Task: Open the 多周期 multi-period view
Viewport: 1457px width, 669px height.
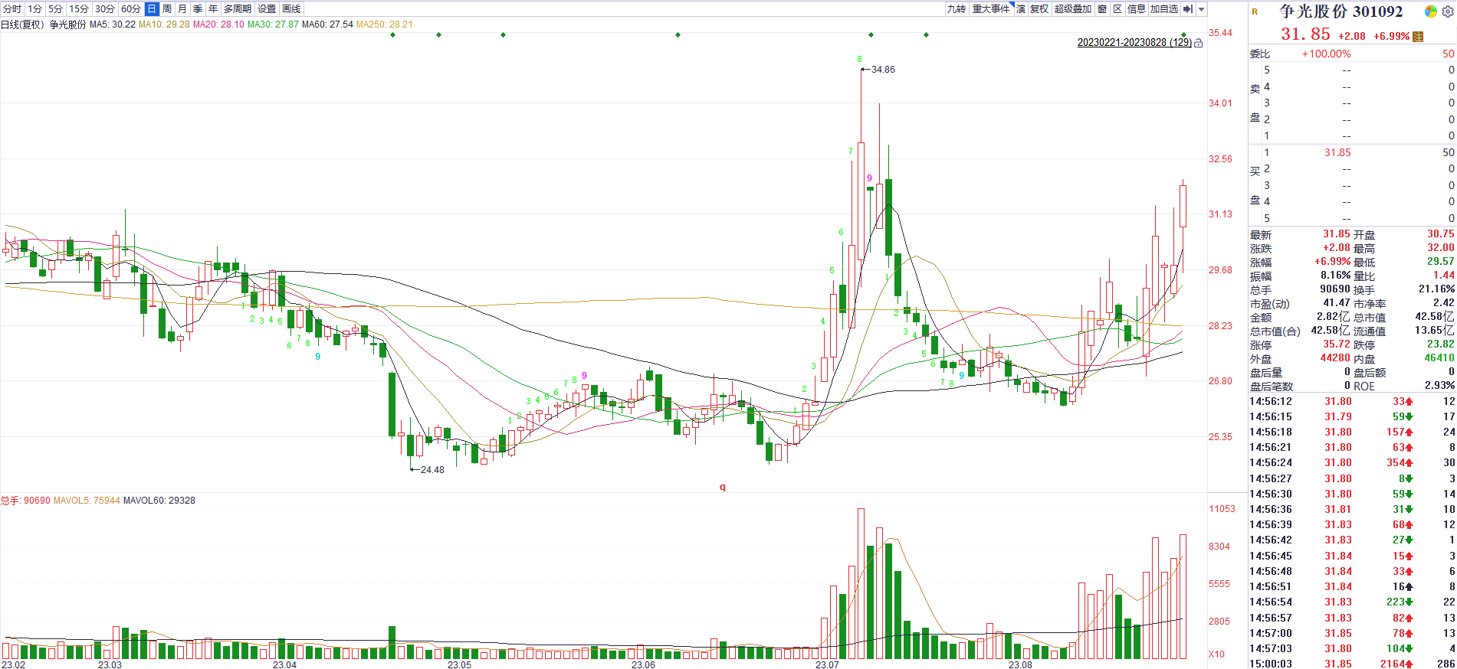Action: pos(238,9)
